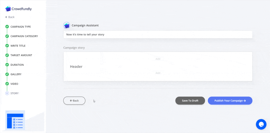Viewport: 270px width, 133px height.
Task: Go to the Campaign Category step
Action: click(x=24, y=36)
